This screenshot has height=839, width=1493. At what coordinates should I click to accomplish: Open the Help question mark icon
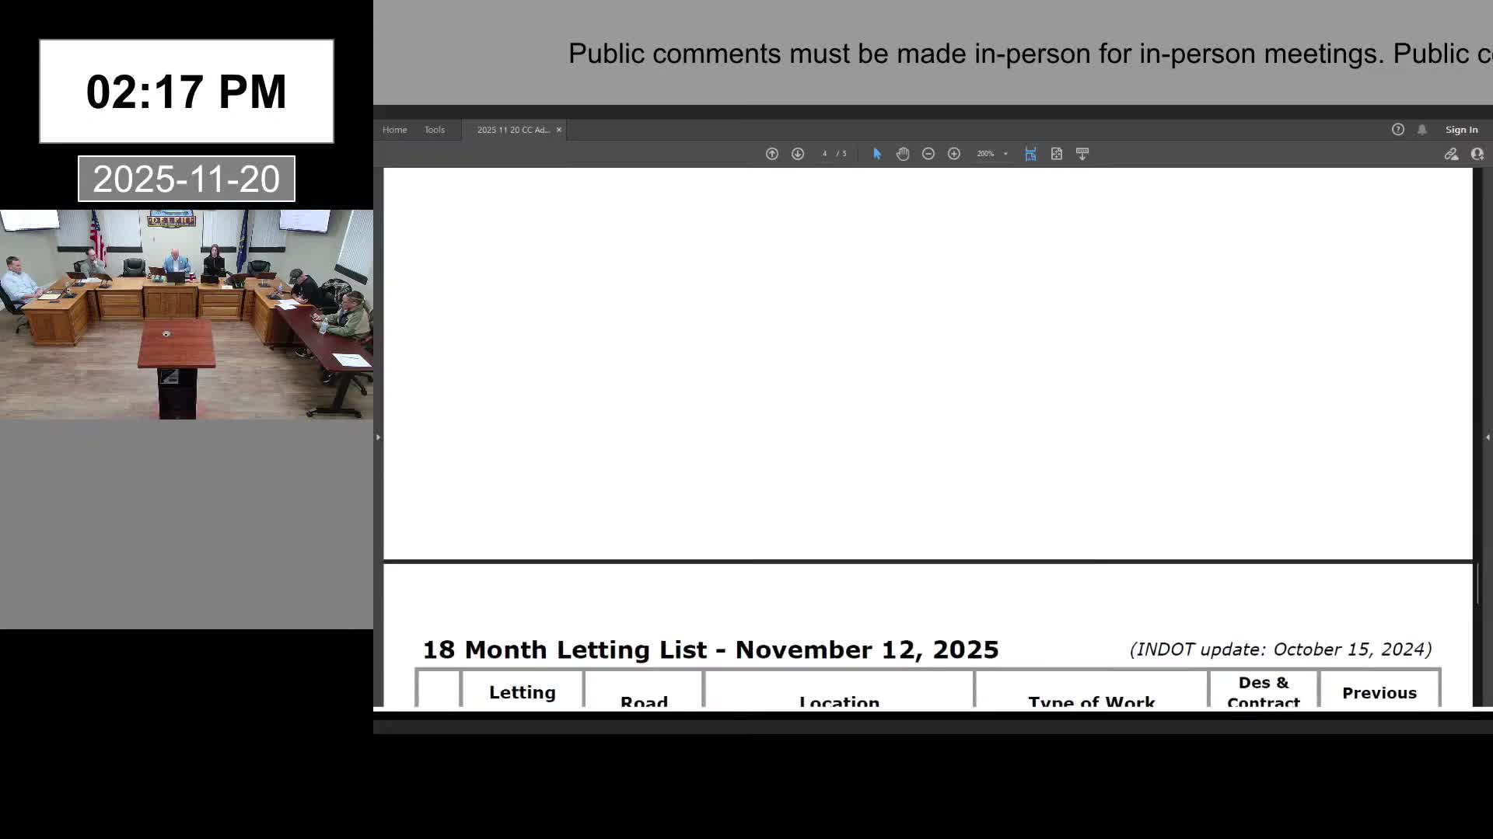click(1398, 129)
